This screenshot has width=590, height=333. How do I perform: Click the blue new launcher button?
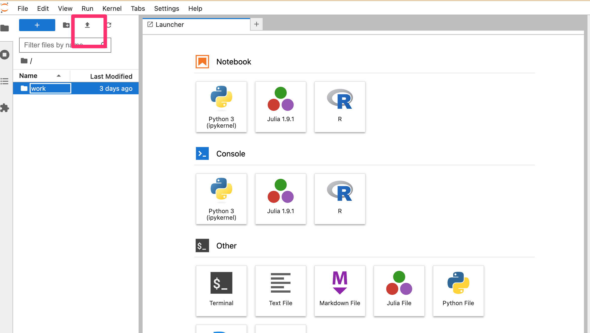pos(37,25)
